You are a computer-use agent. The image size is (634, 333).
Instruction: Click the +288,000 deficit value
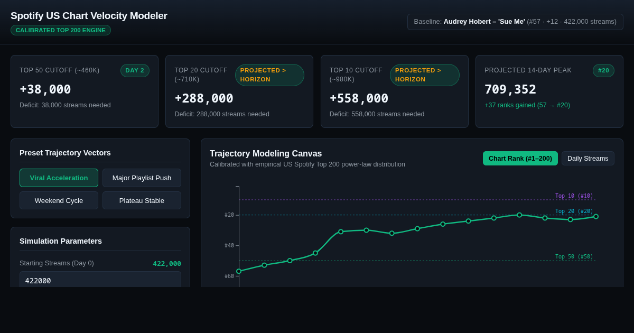pyautogui.click(x=204, y=98)
